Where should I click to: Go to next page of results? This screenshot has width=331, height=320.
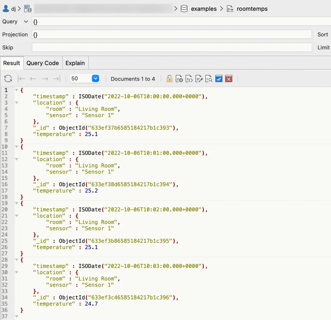pos(45,79)
